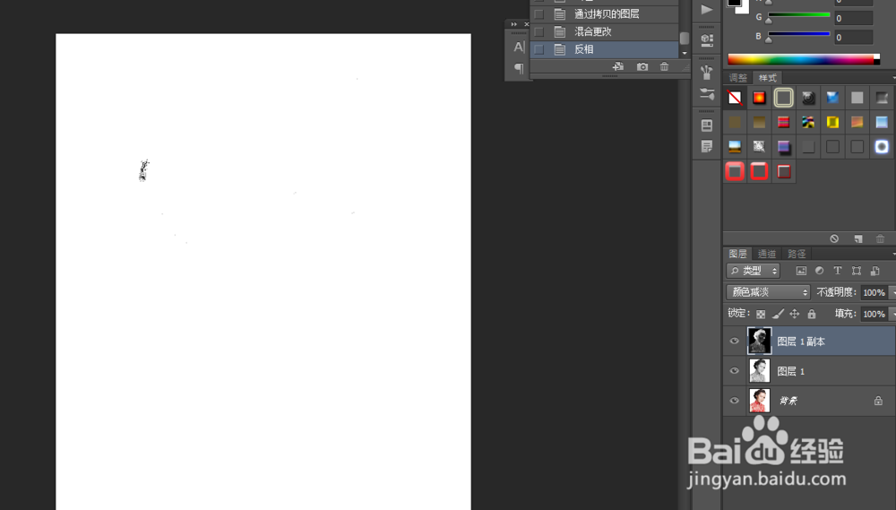Open the 3D panel cube icon
Viewport: 896px width, 510px height.
707,40
